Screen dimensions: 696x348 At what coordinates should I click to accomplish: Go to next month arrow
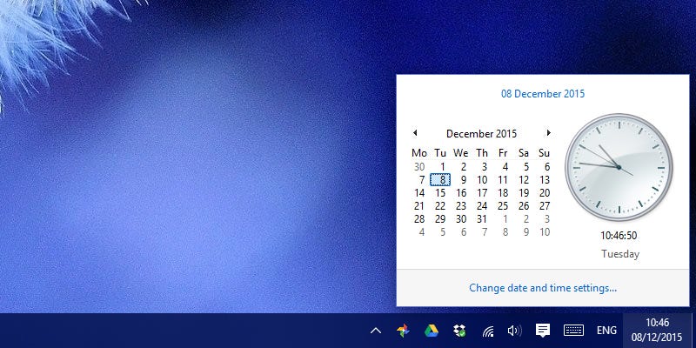coord(549,133)
